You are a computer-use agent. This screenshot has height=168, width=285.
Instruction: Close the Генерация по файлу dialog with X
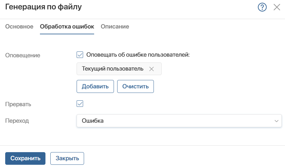277,7
